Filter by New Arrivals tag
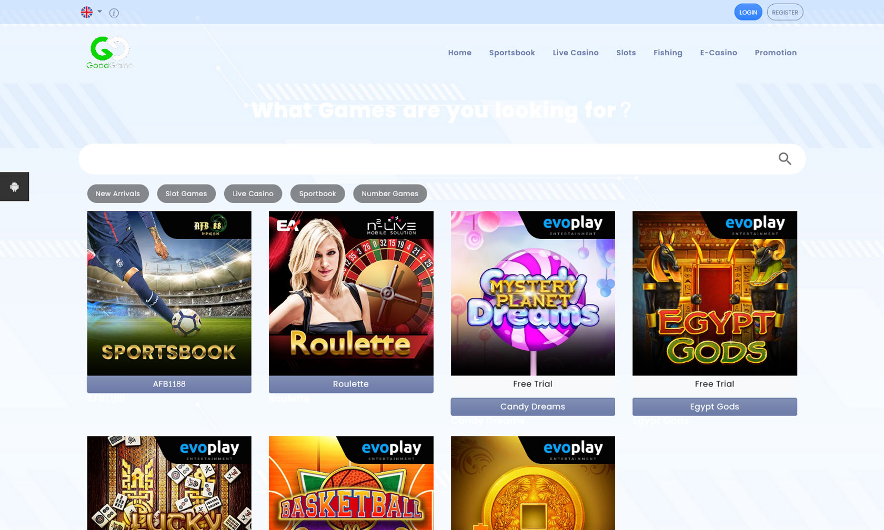Viewport: 884px width, 530px height. pos(118,193)
